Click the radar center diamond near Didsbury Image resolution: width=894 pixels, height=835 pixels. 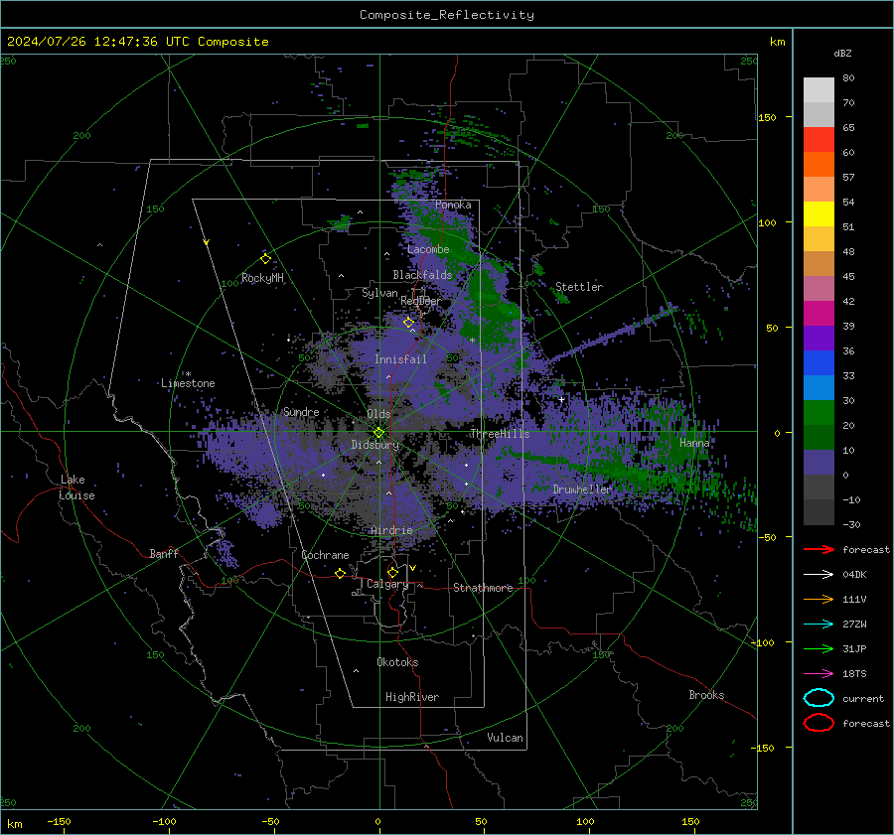(378, 433)
